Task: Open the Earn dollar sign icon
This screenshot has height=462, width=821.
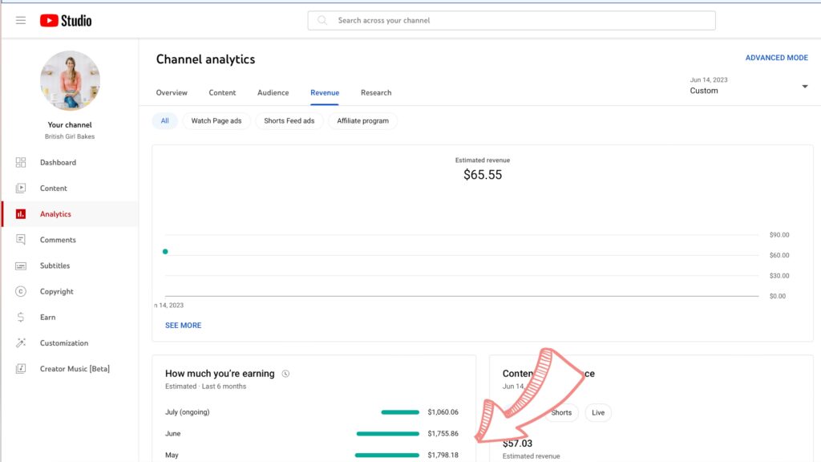Action: click(20, 317)
